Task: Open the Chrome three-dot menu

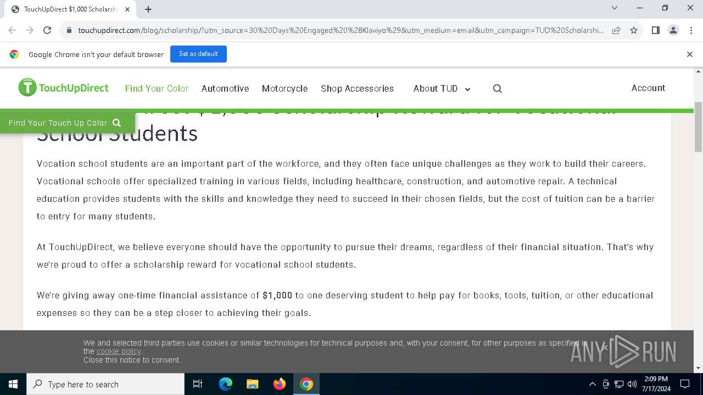Action: [x=690, y=30]
